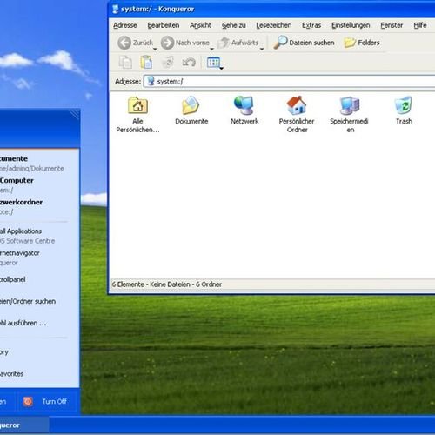The width and height of the screenshot is (435, 435).
Task: Open the Zurück history dropdown arrow
Action: [155, 49]
